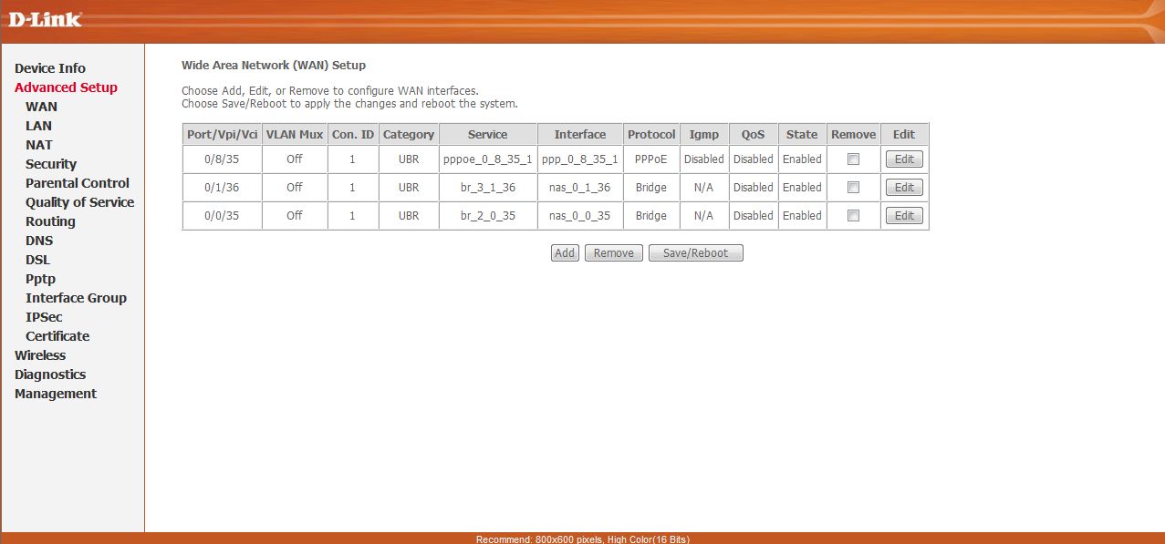Open Device Info in sidebar
The height and width of the screenshot is (544, 1165).
tap(50, 68)
